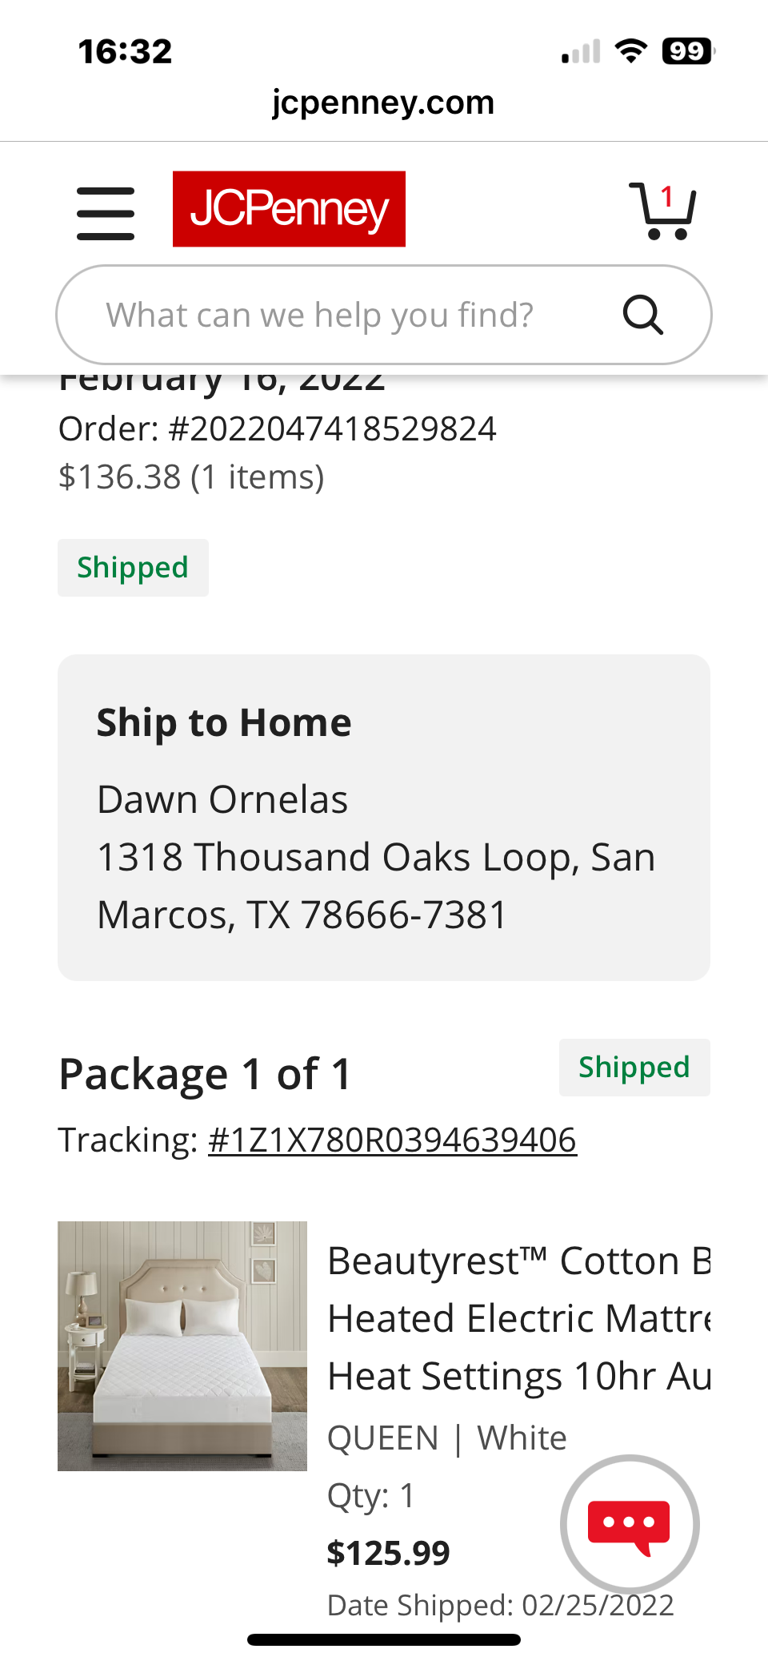
Task: Tap the Ship to Home address card
Action: point(384,818)
